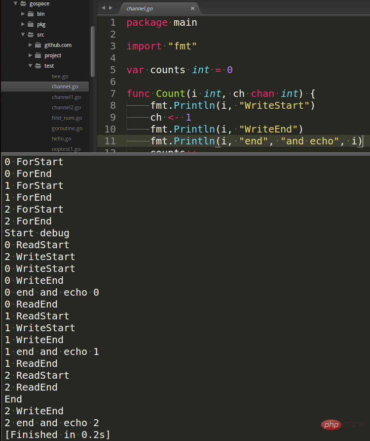The height and width of the screenshot is (441, 370).
Task: Open channel1.go in the file tree
Action: [x=66, y=97]
